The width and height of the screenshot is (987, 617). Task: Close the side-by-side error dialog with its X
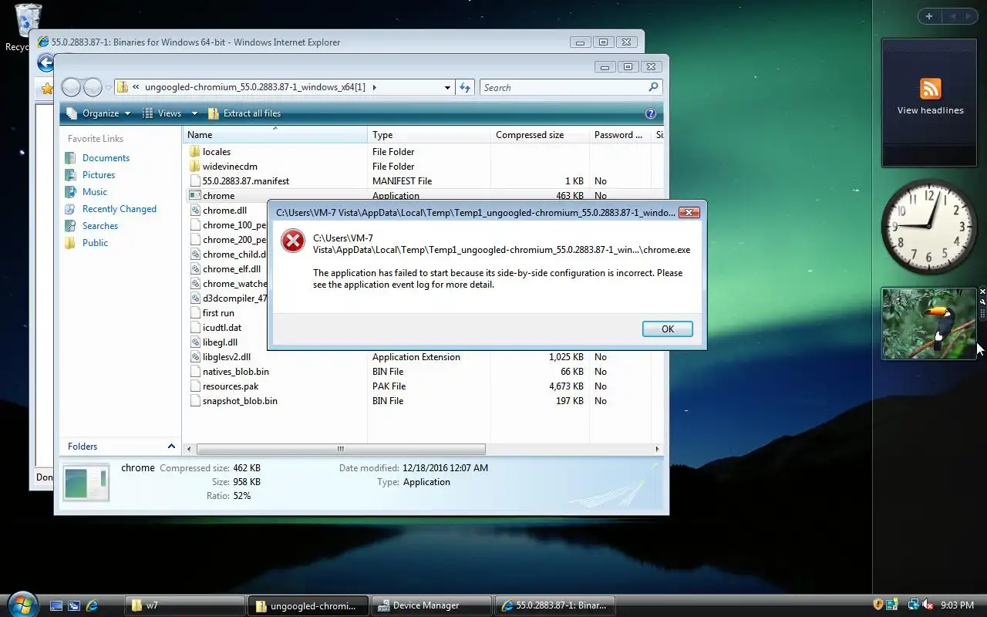689,212
